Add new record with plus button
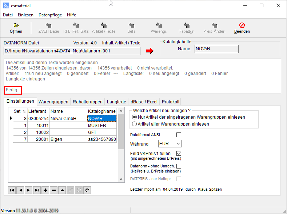The height and width of the screenshot is (214, 287). pyautogui.click(x=45, y=190)
